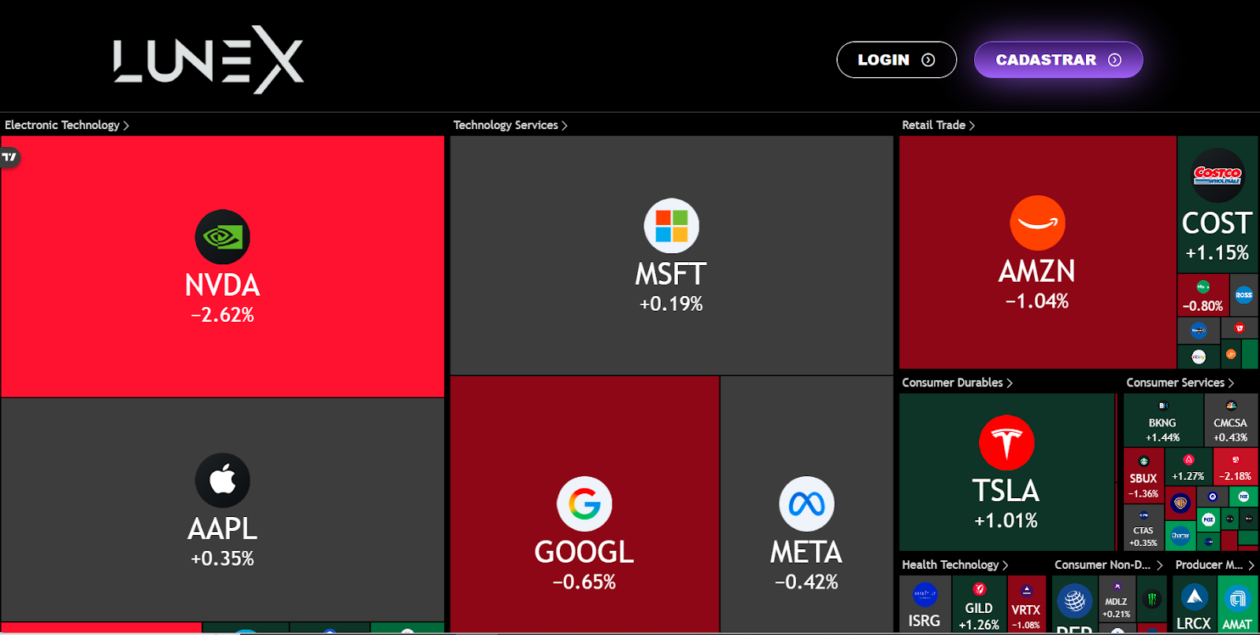This screenshot has height=635, width=1260.
Task: Expand the Electronic Technology sector
Action: pos(66,125)
